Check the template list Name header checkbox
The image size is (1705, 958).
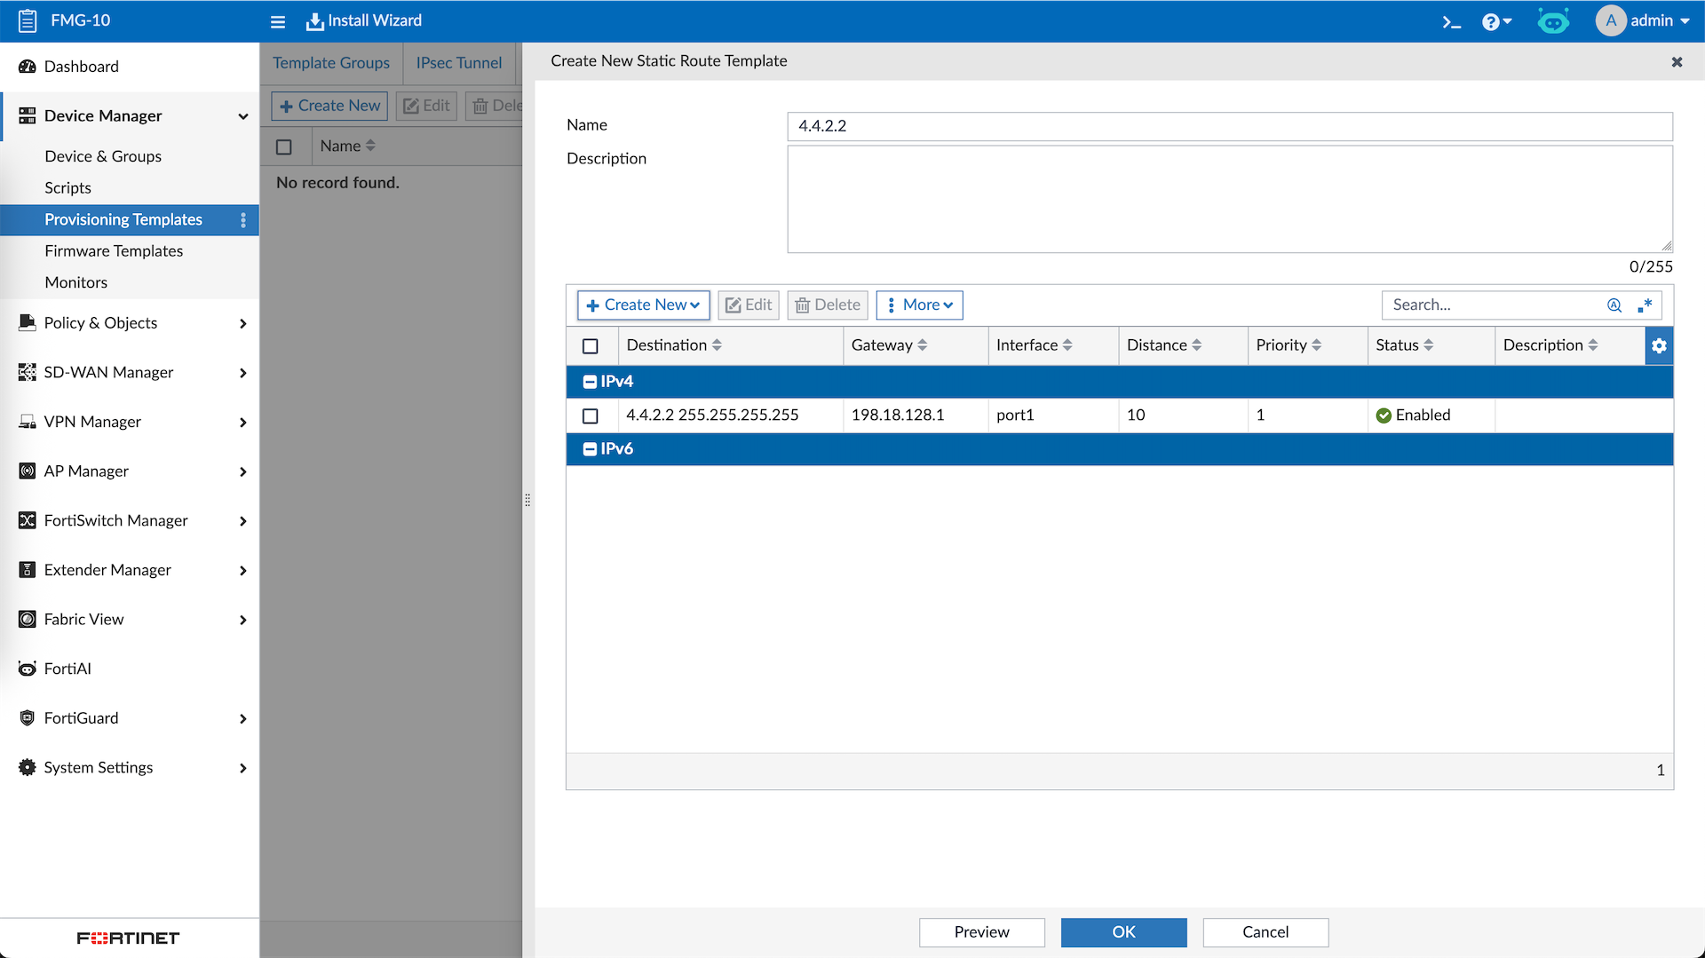pyautogui.click(x=284, y=146)
